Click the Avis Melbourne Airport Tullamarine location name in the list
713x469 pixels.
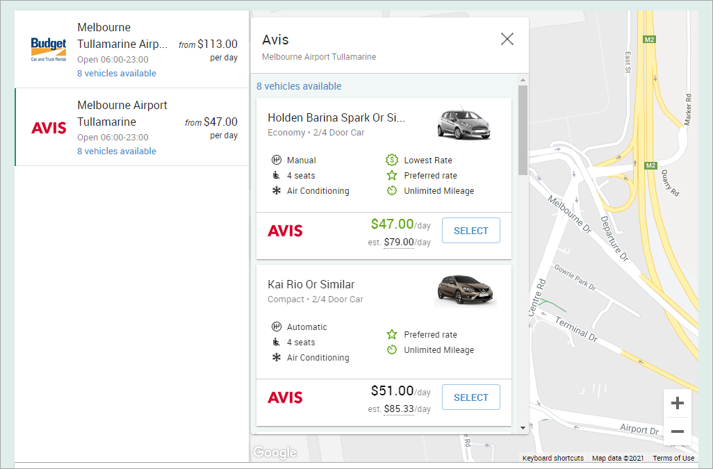pyautogui.click(x=122, y=113)
